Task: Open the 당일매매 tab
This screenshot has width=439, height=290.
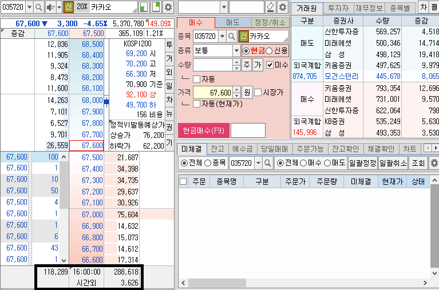Action: pyautogui.click(x=274, y=149)
